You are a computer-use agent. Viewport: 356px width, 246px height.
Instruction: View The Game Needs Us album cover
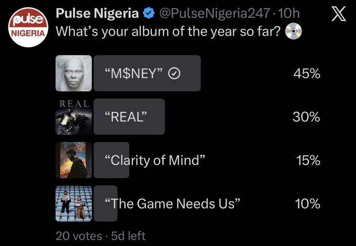pyautogui.click(x=74, y=203)
